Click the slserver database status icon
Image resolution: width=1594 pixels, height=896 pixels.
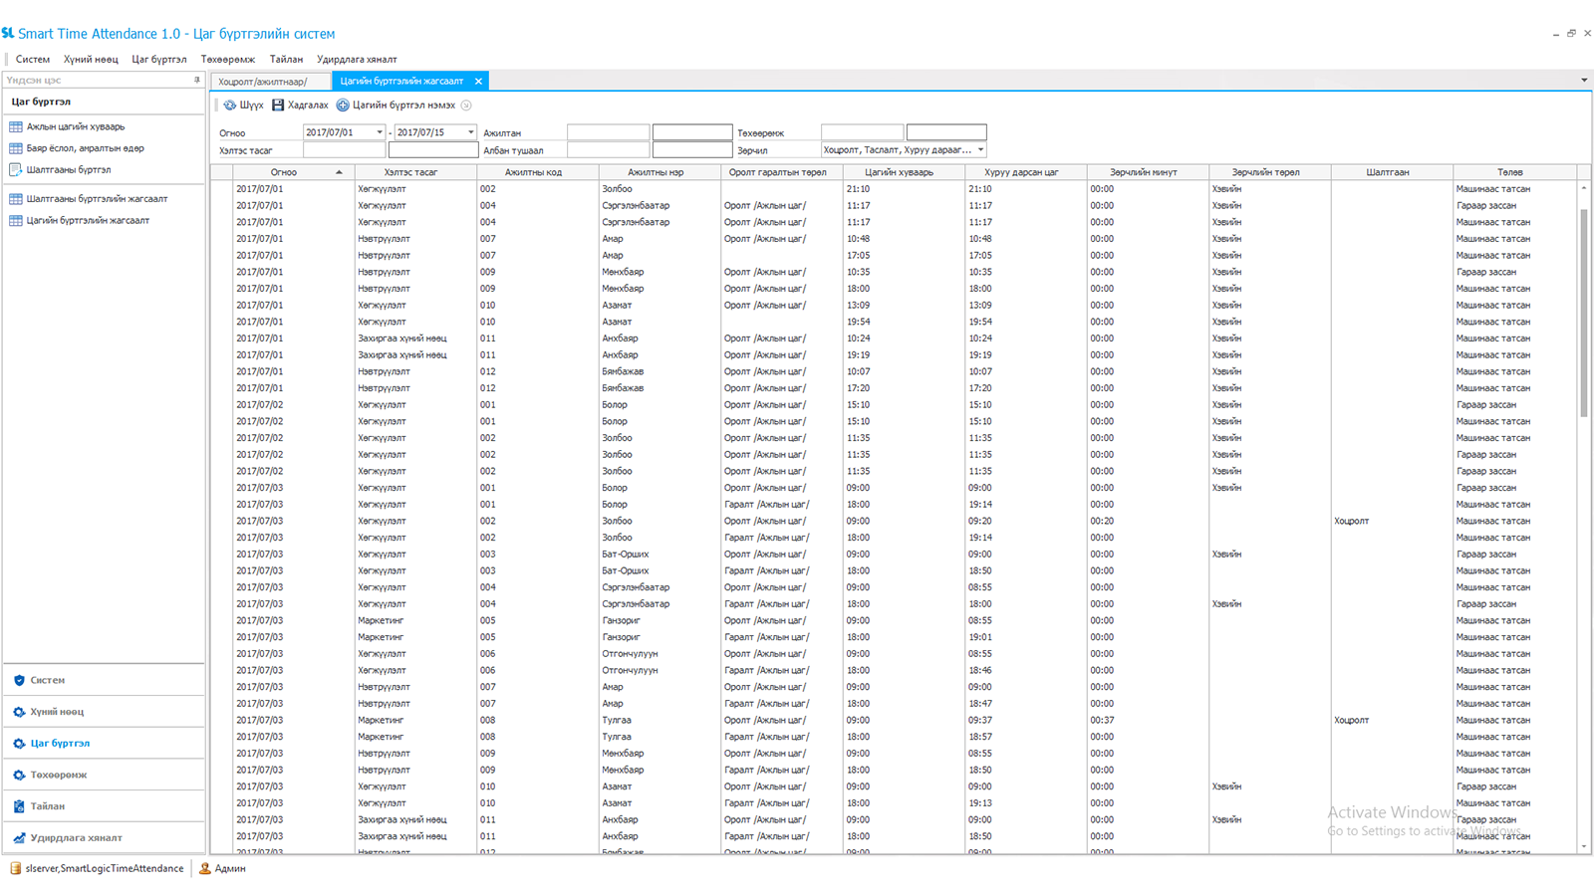click(x=15, y=868)
